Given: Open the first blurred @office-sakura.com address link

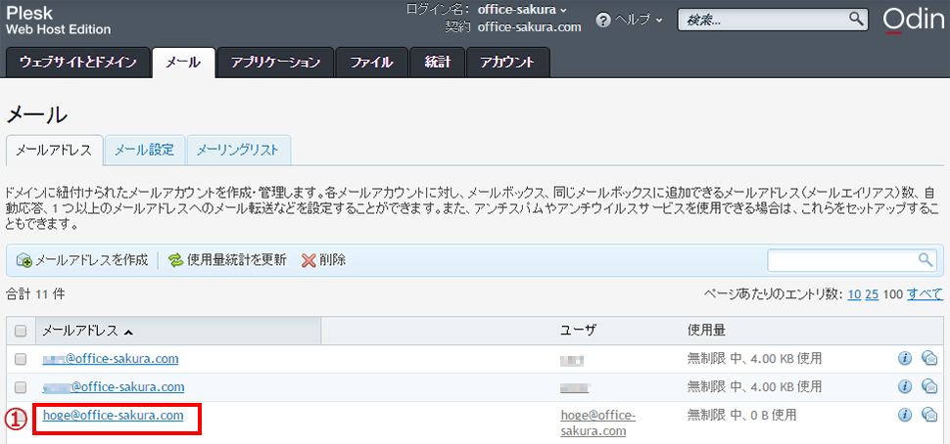Looking at the screenshot, I should click(x=111, y=359).
